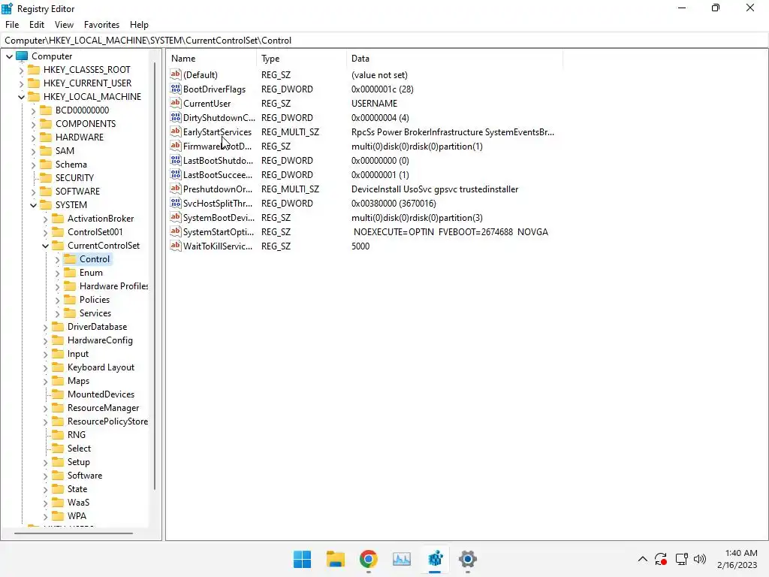The width and height of the screenshot is (769, 577).
Task: Open the Favorites menu
Action: click(x=101, y=25)
